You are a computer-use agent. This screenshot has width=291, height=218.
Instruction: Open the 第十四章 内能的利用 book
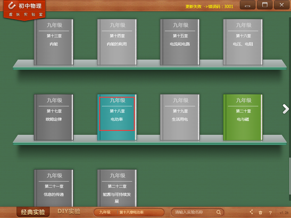[x=117, y=42]
